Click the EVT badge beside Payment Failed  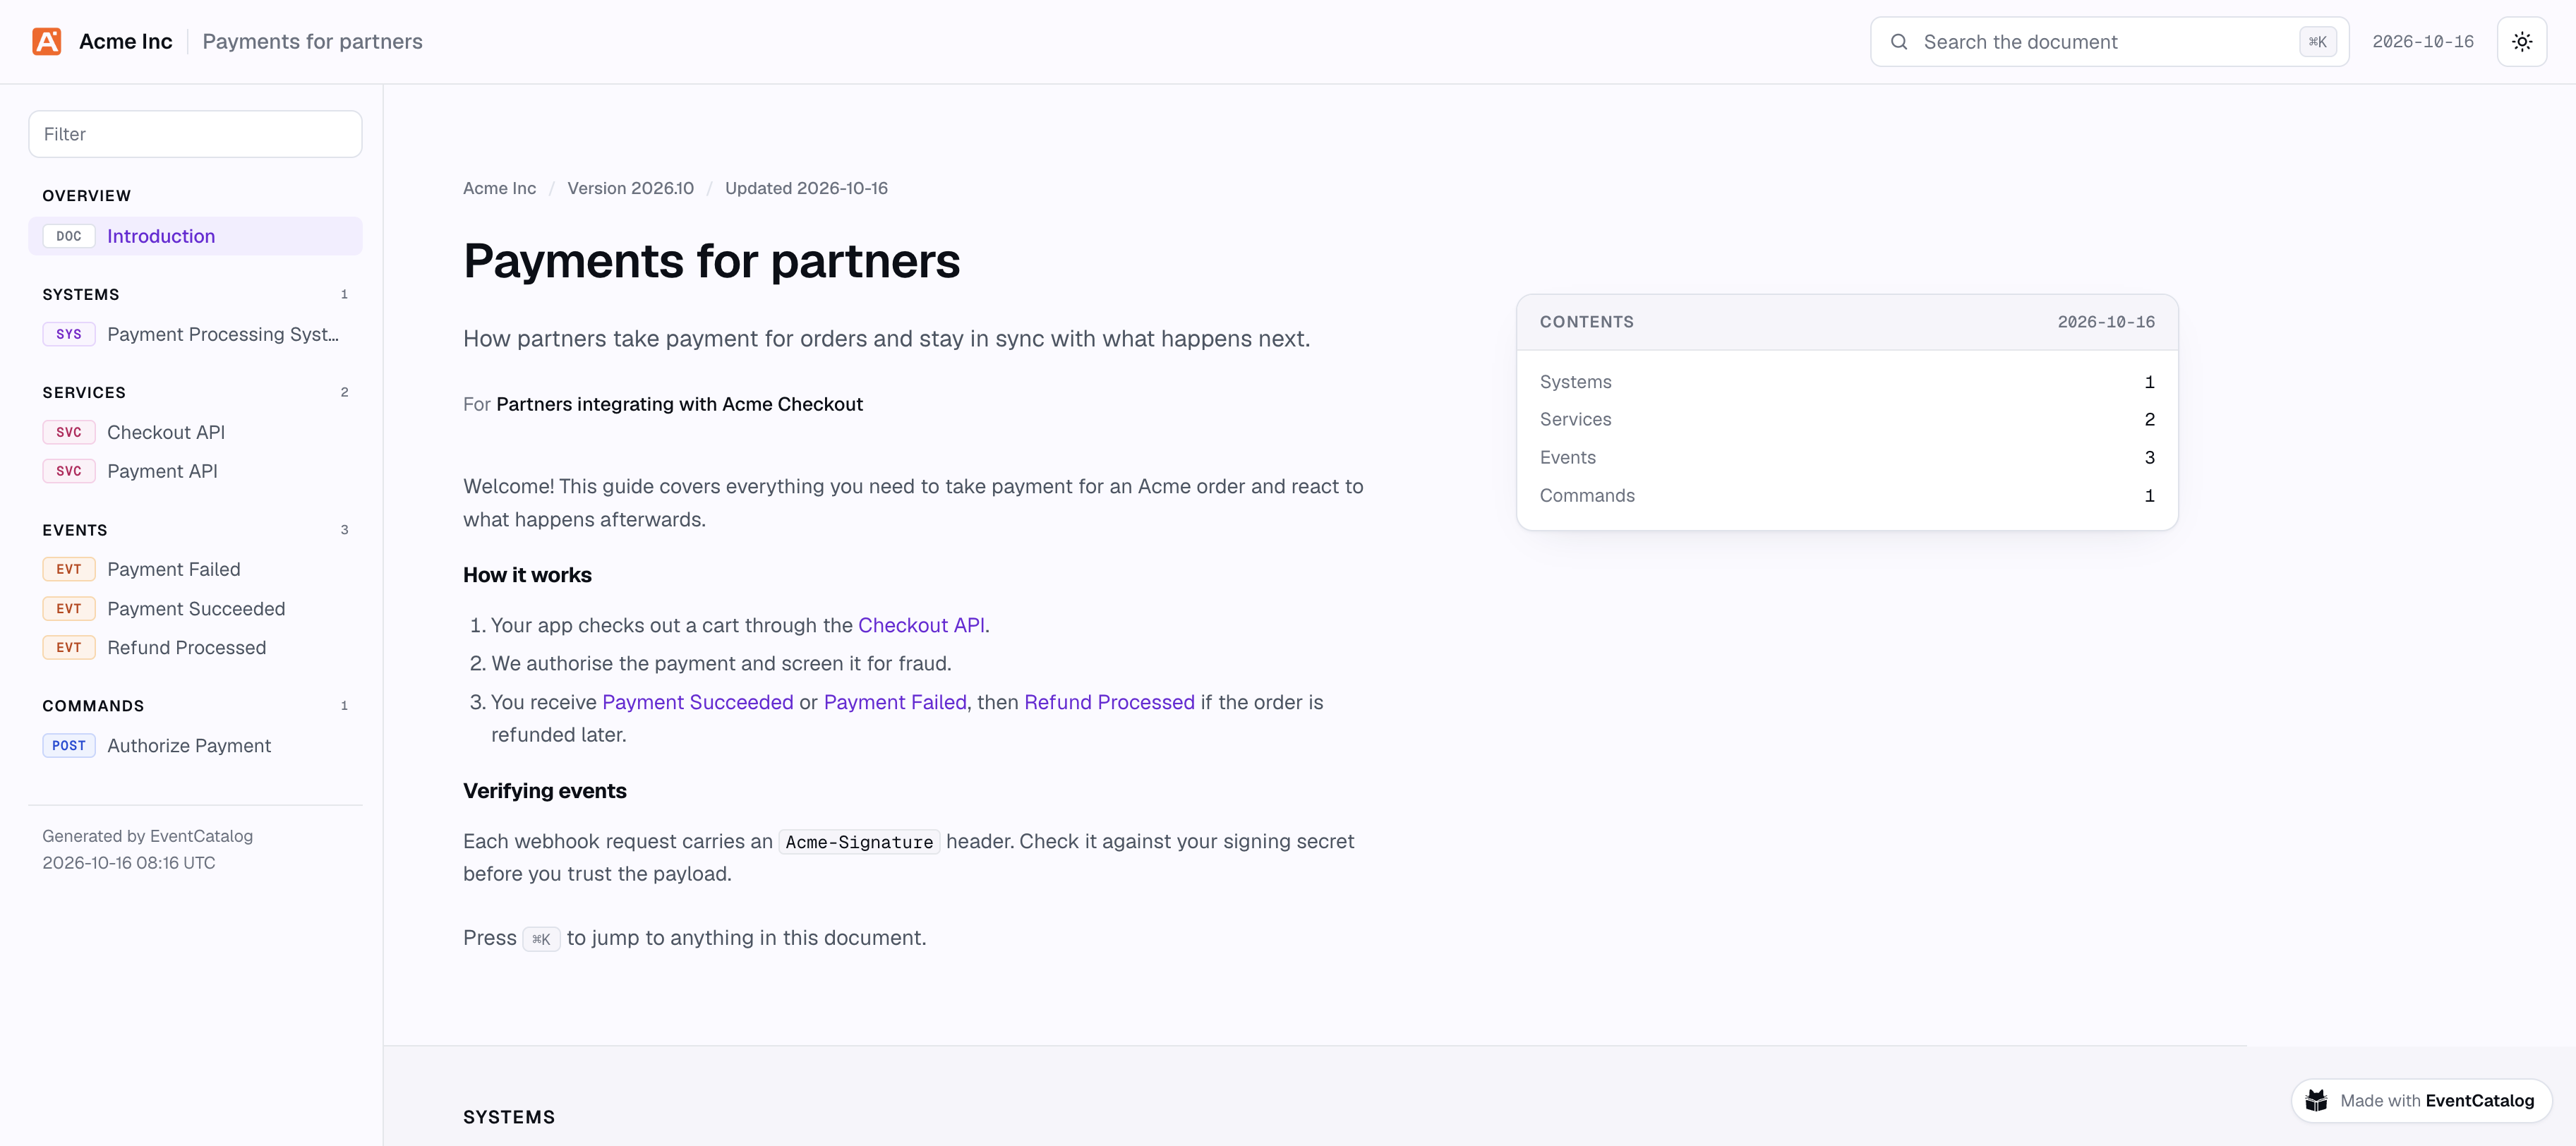pos(69,569)
